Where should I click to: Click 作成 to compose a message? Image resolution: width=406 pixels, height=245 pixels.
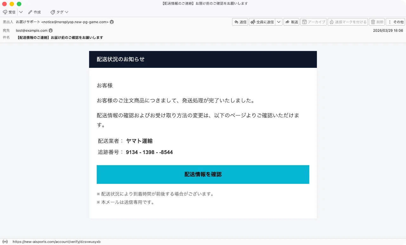tap(35, 12)
